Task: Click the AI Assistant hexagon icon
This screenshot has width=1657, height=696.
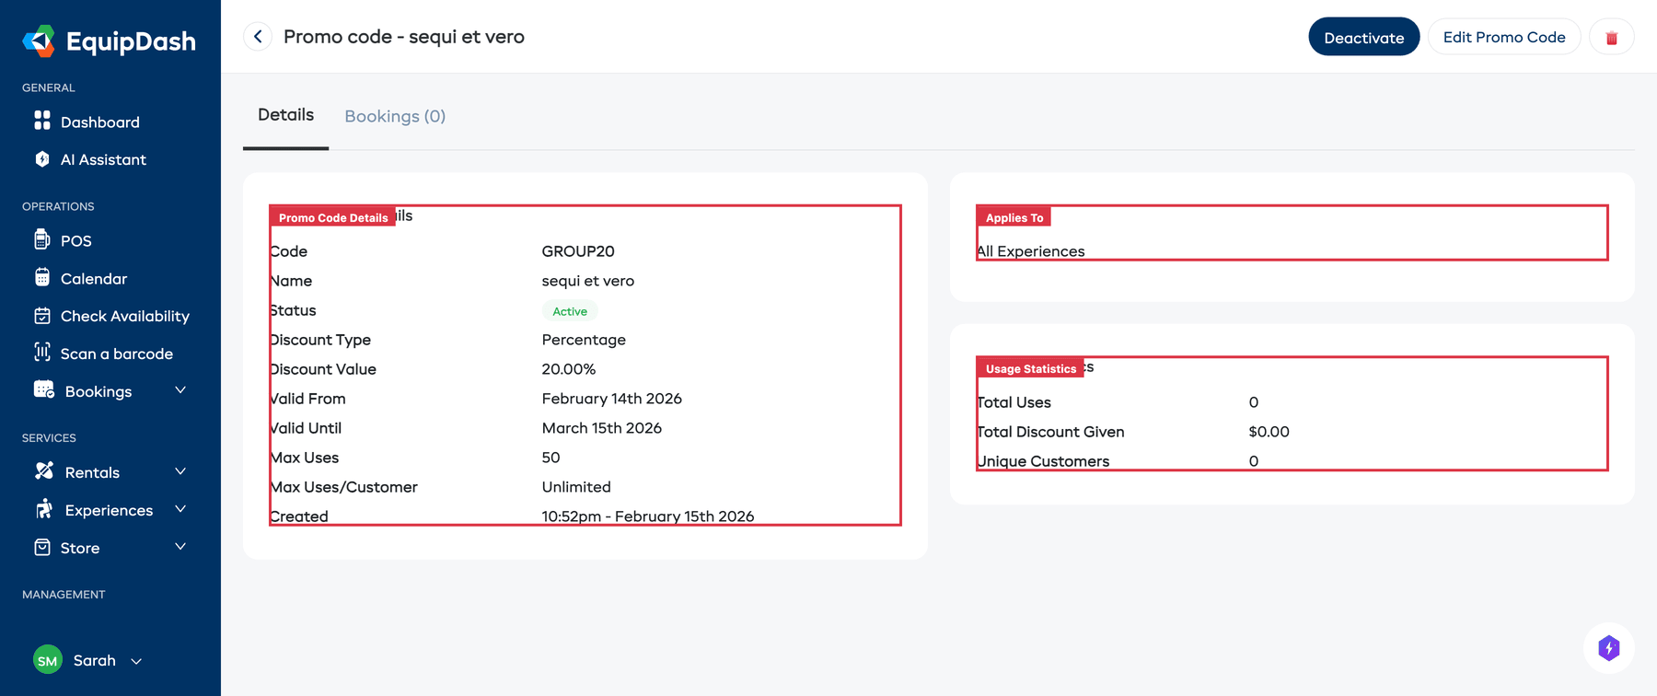Action: [42, 159]
